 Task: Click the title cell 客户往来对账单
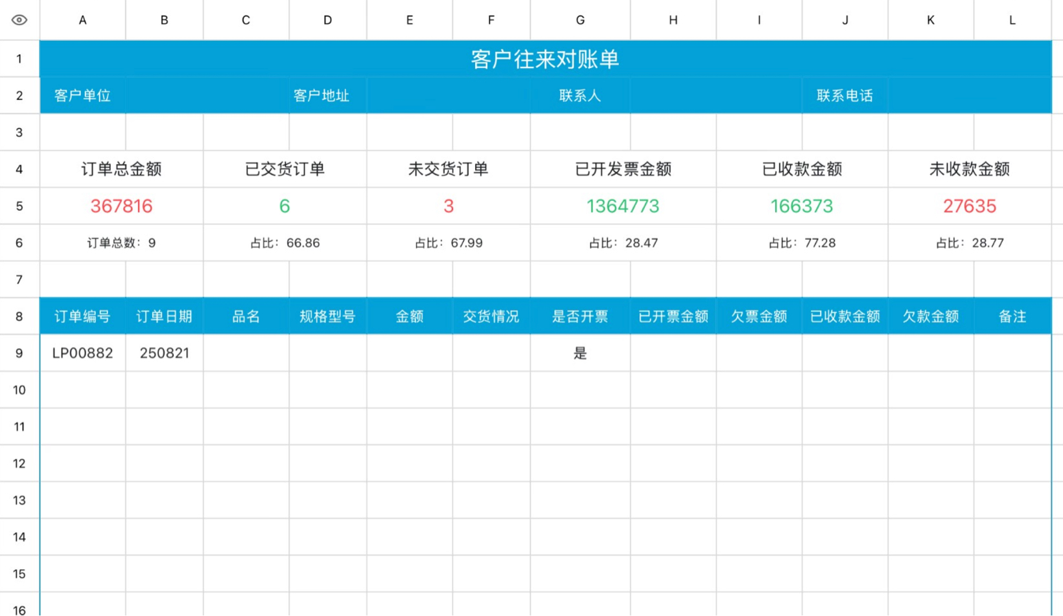[x=546, y=59]
